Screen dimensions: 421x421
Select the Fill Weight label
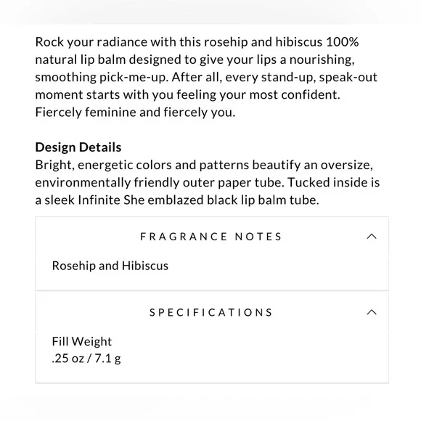pyautogui.click(x=81, y=342)
